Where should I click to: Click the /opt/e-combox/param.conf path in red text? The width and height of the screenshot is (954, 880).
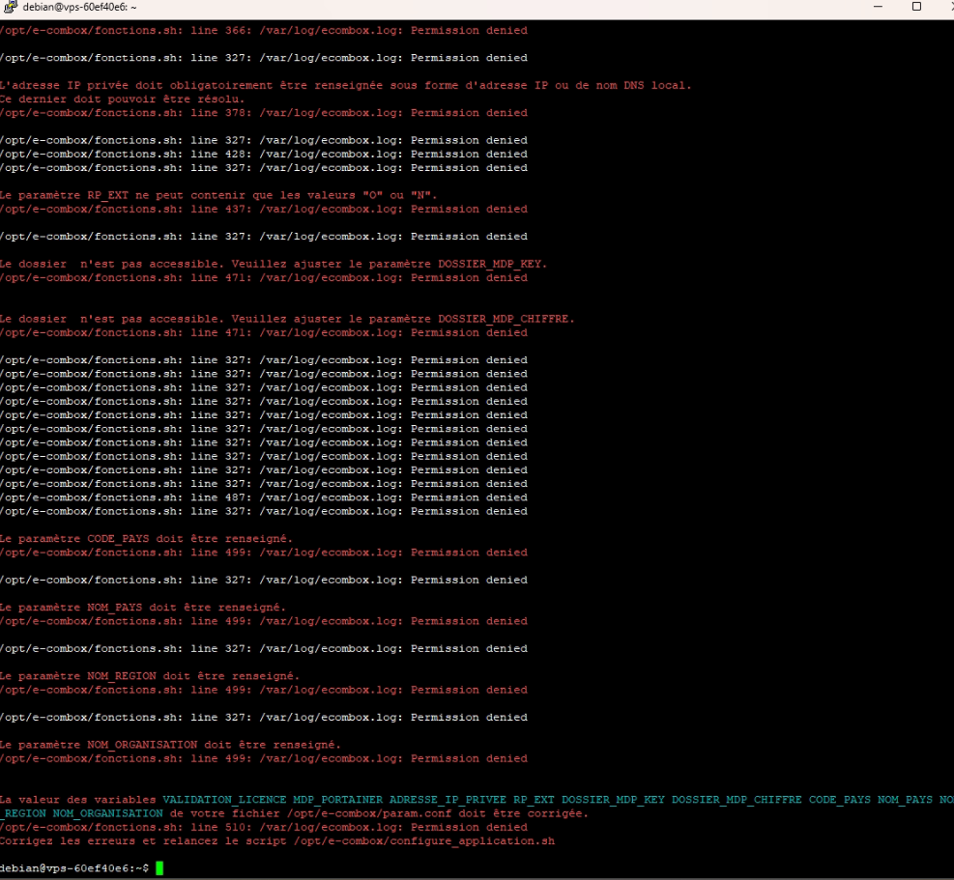tap(369, 813)
